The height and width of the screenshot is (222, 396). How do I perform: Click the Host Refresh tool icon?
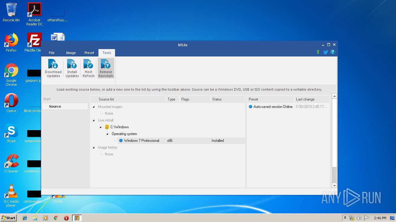pyautogui.click(x=88, y=64)
